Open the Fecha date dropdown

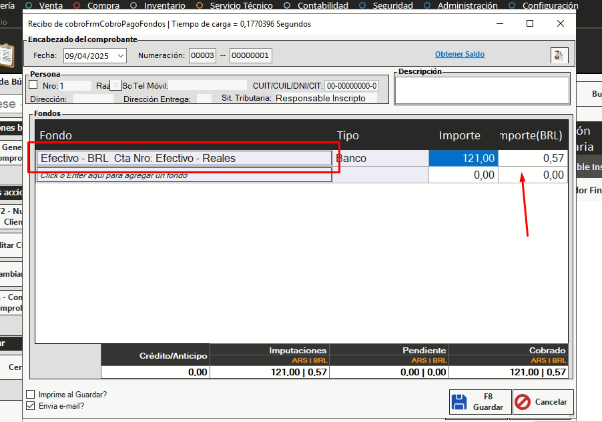(120, 55)
